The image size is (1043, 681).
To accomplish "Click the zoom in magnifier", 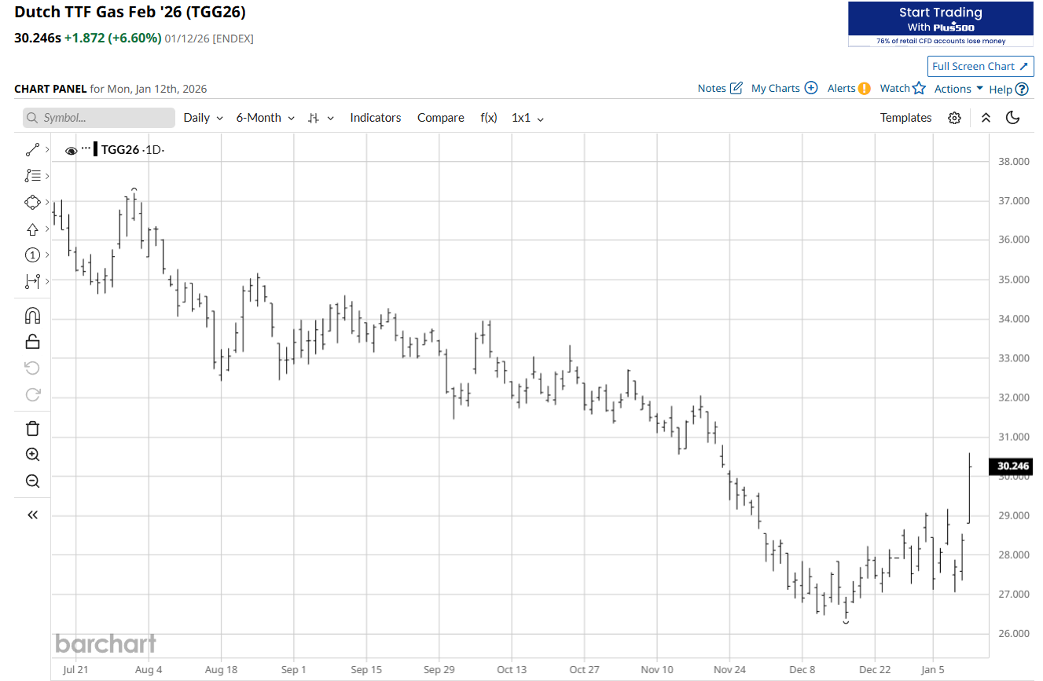I will 32,455.
